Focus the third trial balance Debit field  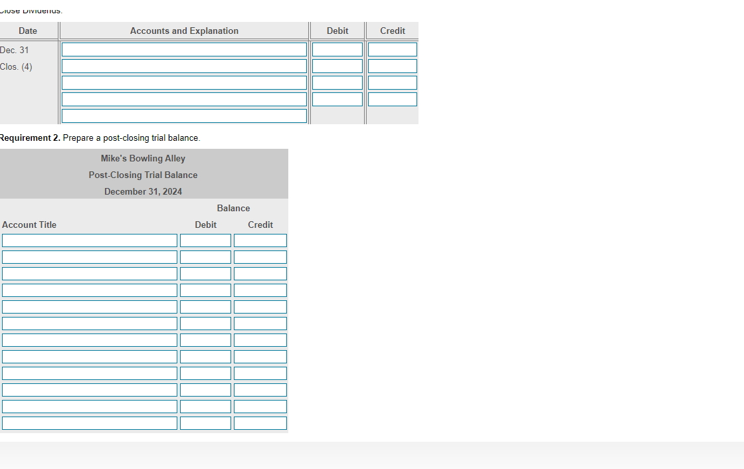tap(205, 274)
